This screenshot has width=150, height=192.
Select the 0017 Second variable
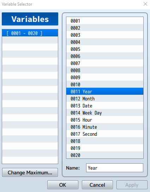point(105,134)
